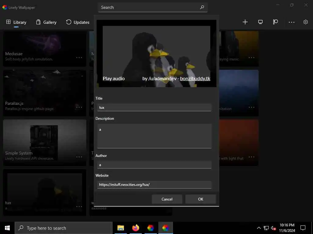The height and width of the screenshot is (234, 313).
Task: Click the Search input field
Action: tap(153, 7)
